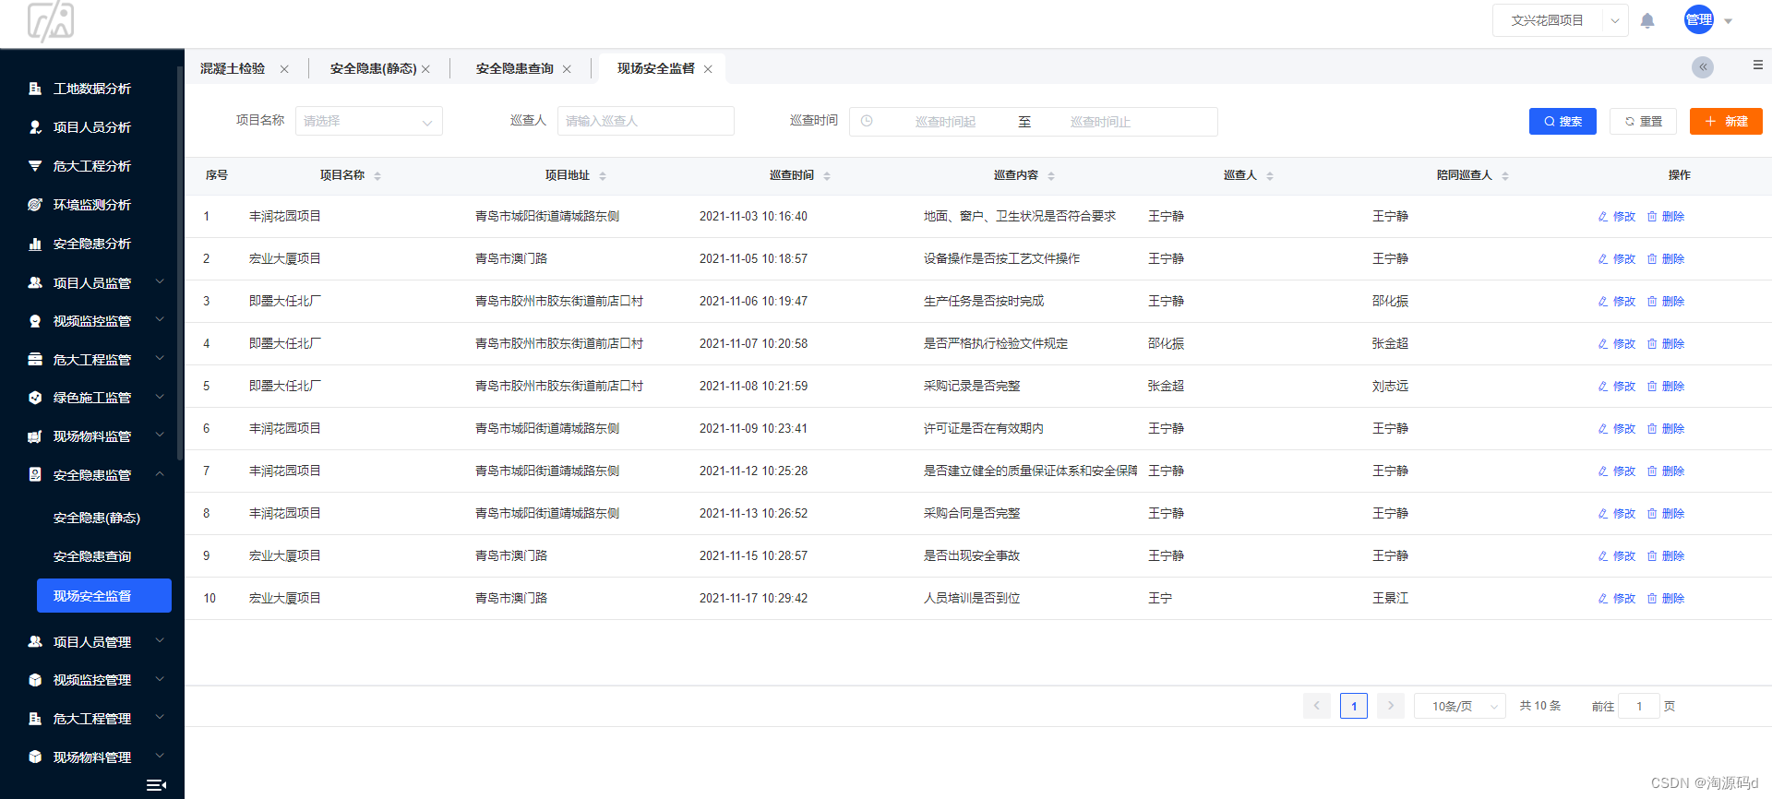Collapse the 安全隐患监管 sidebar menu
1772x799 pixels.
click(92, 475)
